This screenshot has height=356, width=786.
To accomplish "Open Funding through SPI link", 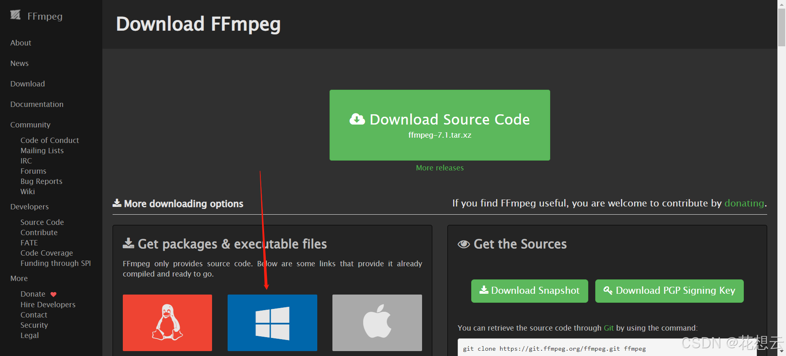I will pos(56,263).
